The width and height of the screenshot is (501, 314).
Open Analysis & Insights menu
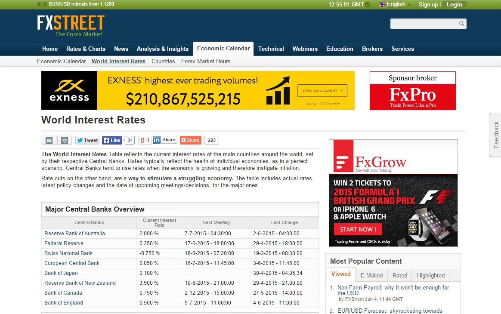tap(163, 49)
